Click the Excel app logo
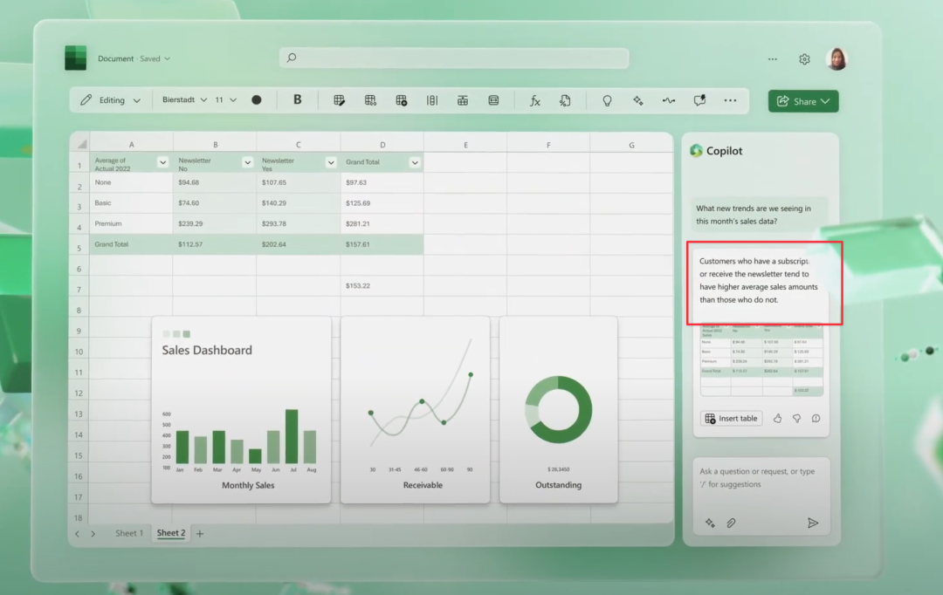The width and height of the screenshot is (943, 595). 76,58
